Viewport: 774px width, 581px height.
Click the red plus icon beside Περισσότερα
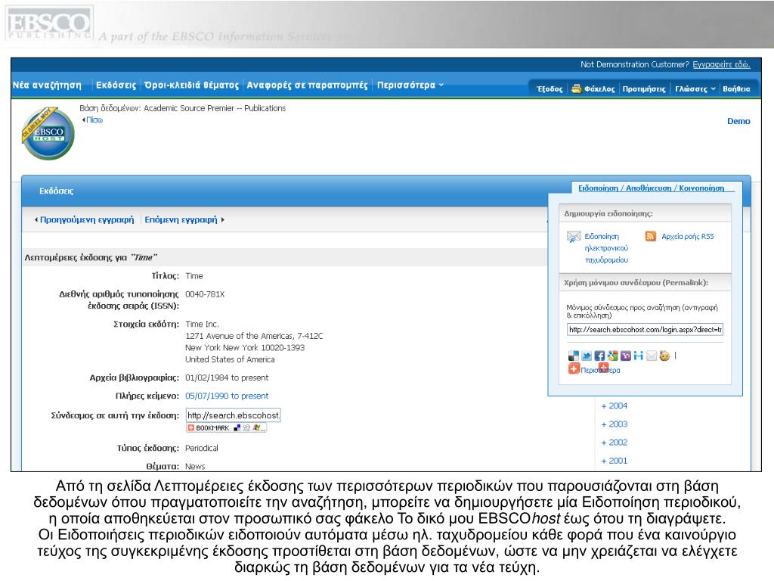[574, 369]
